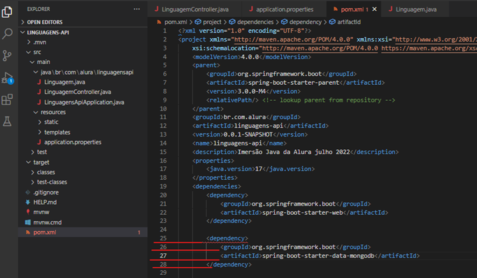This screenshot has height=278, width=477.
Task: Open the Source Control view icon
Action: [7, 55]
